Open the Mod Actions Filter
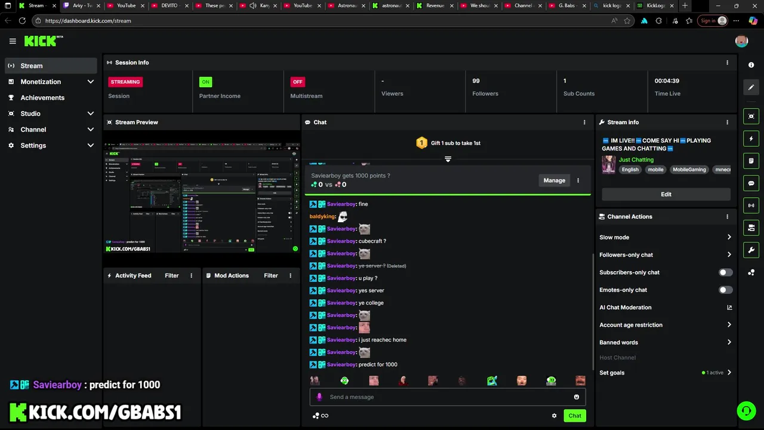Viewport: 764px width, 430px height. tap(271, 276)
